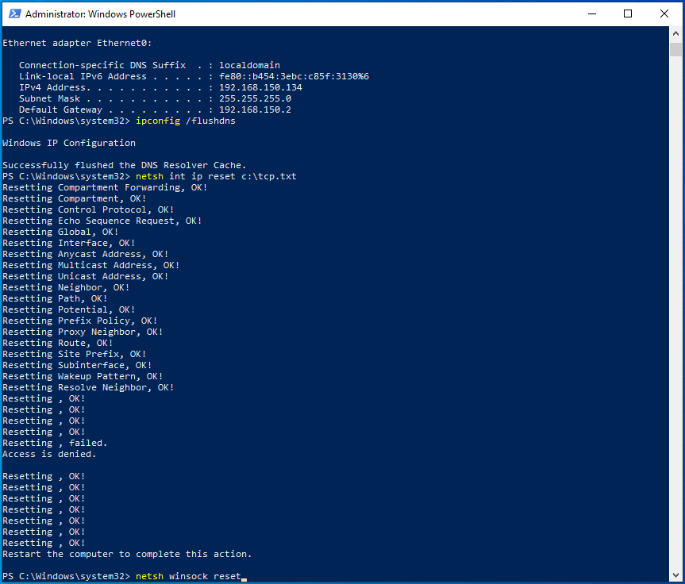Minimize the PowerShell window
685x584 pixels.
pos(591,13)
